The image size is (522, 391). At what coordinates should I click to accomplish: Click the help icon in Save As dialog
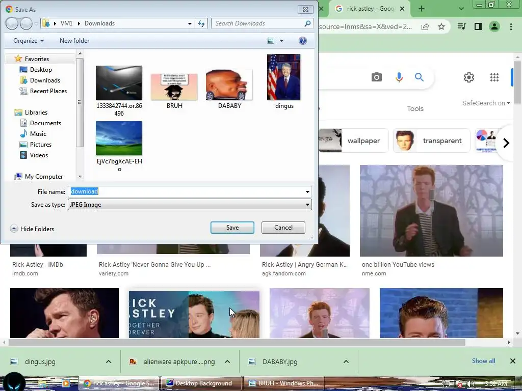click(x=302, y=41)
